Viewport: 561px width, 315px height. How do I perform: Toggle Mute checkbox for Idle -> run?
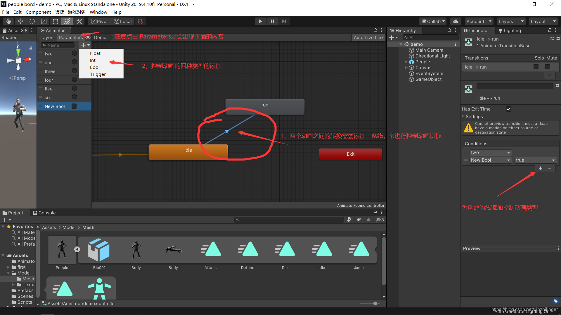(x=548, y=67)
